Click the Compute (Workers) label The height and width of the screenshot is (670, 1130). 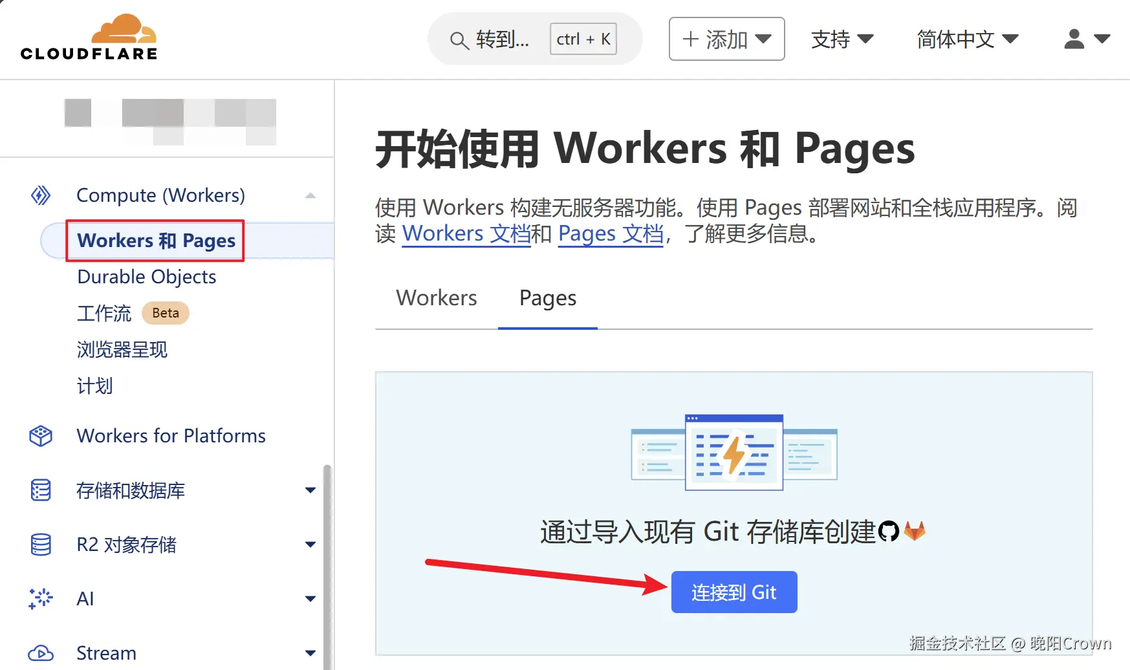(x=160, y=195)
